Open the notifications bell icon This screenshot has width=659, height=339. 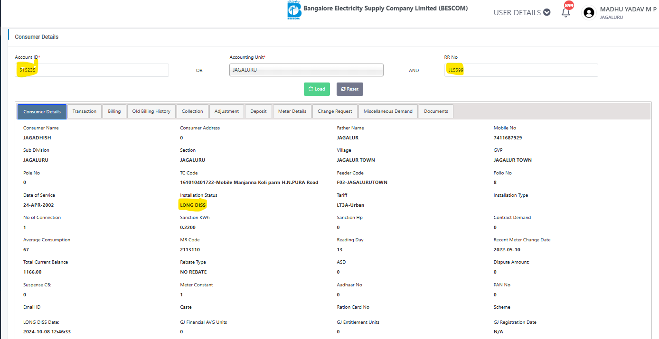(565, 12)
